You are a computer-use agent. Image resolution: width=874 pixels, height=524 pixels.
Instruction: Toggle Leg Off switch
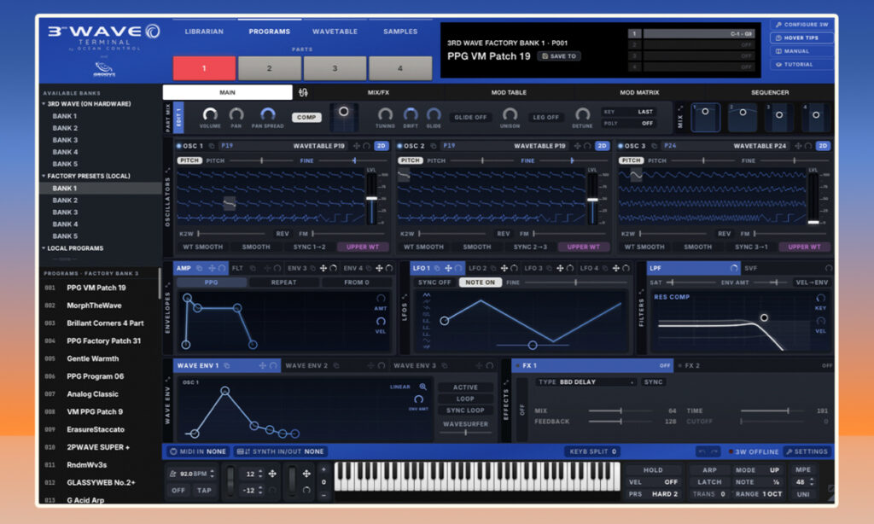tap(545, 117)
